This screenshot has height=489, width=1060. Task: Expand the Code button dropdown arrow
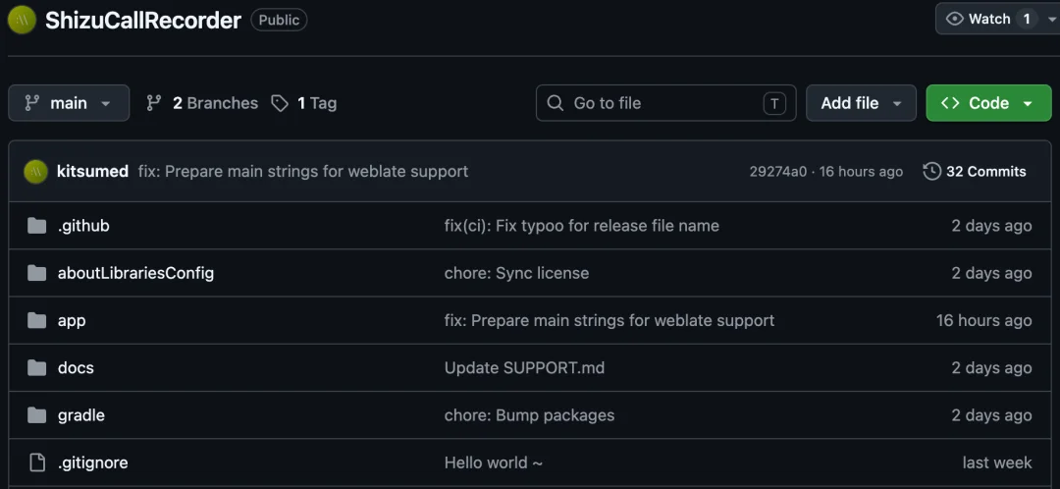coord(1028,103)
